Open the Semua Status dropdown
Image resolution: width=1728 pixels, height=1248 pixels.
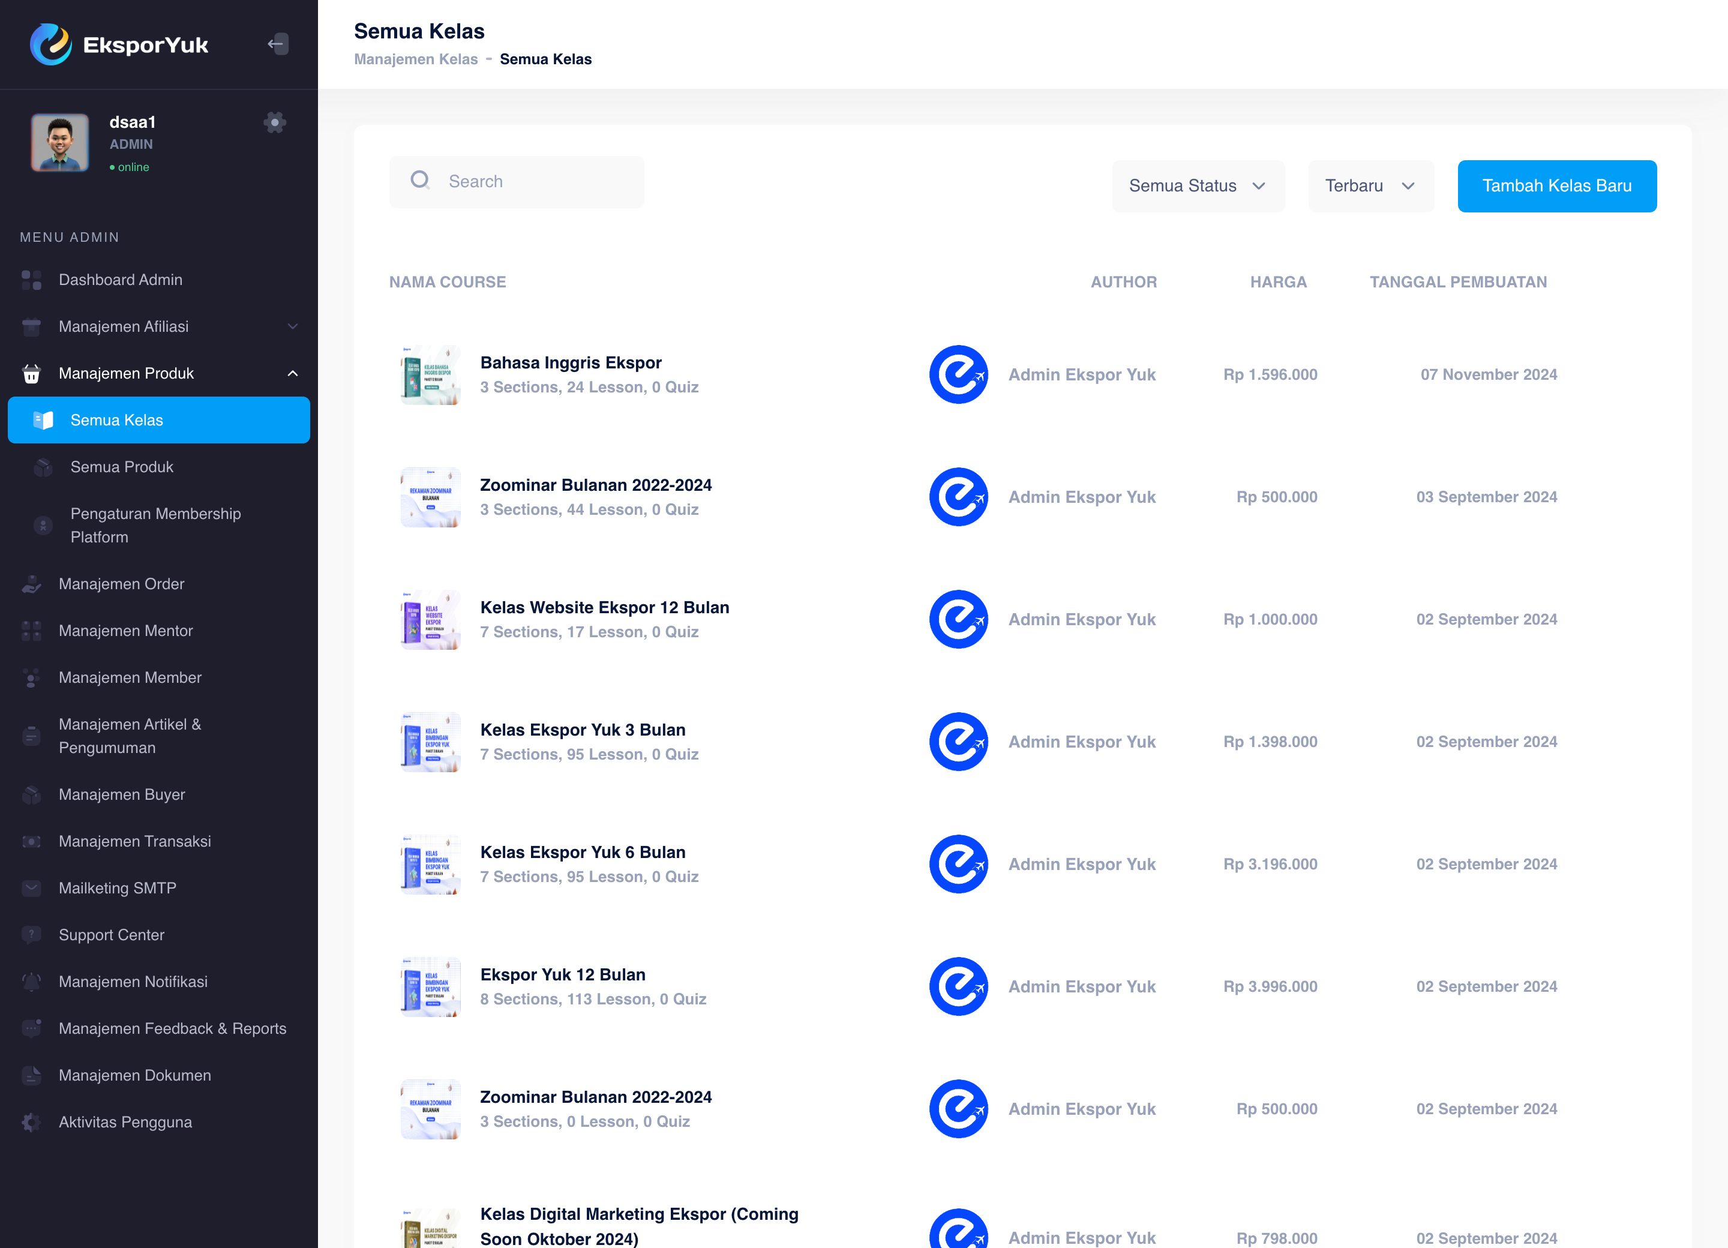1198,186
